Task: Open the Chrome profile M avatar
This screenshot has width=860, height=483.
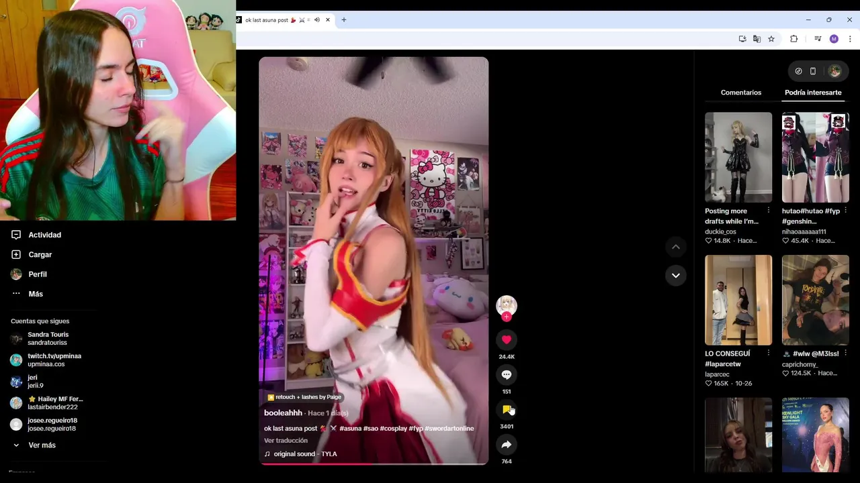Action: [834, 39]
